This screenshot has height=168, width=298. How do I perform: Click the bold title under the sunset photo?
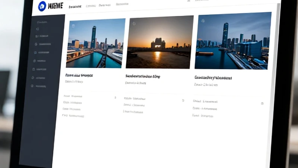(x=143, y=77)
